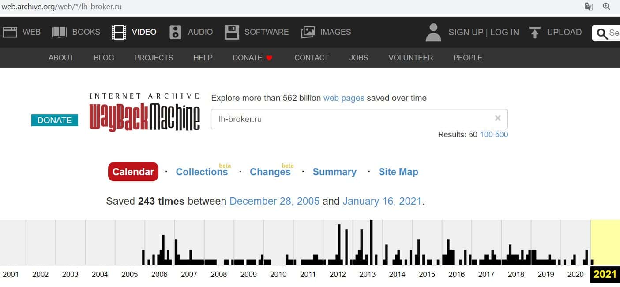Click LOG IN link
The height and width of the screenshot is (287, 620).
coord(504,32)
